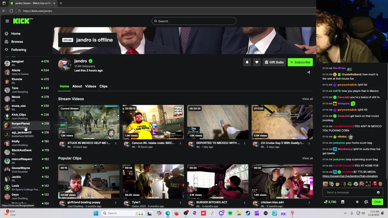388x218 pixels.
Task: Click the browser back arrow
Action: [4, 11]
